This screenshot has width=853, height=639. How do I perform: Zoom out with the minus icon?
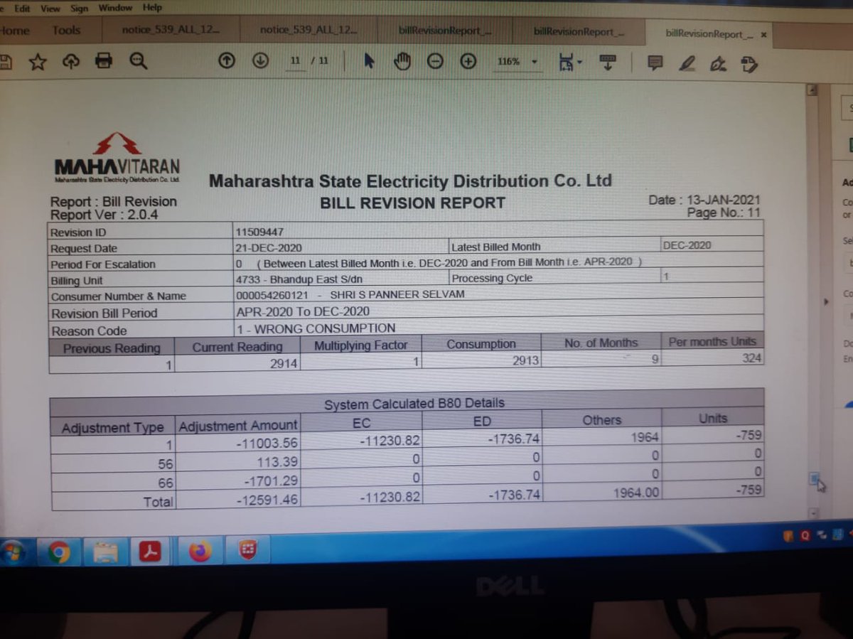(435, 62)
